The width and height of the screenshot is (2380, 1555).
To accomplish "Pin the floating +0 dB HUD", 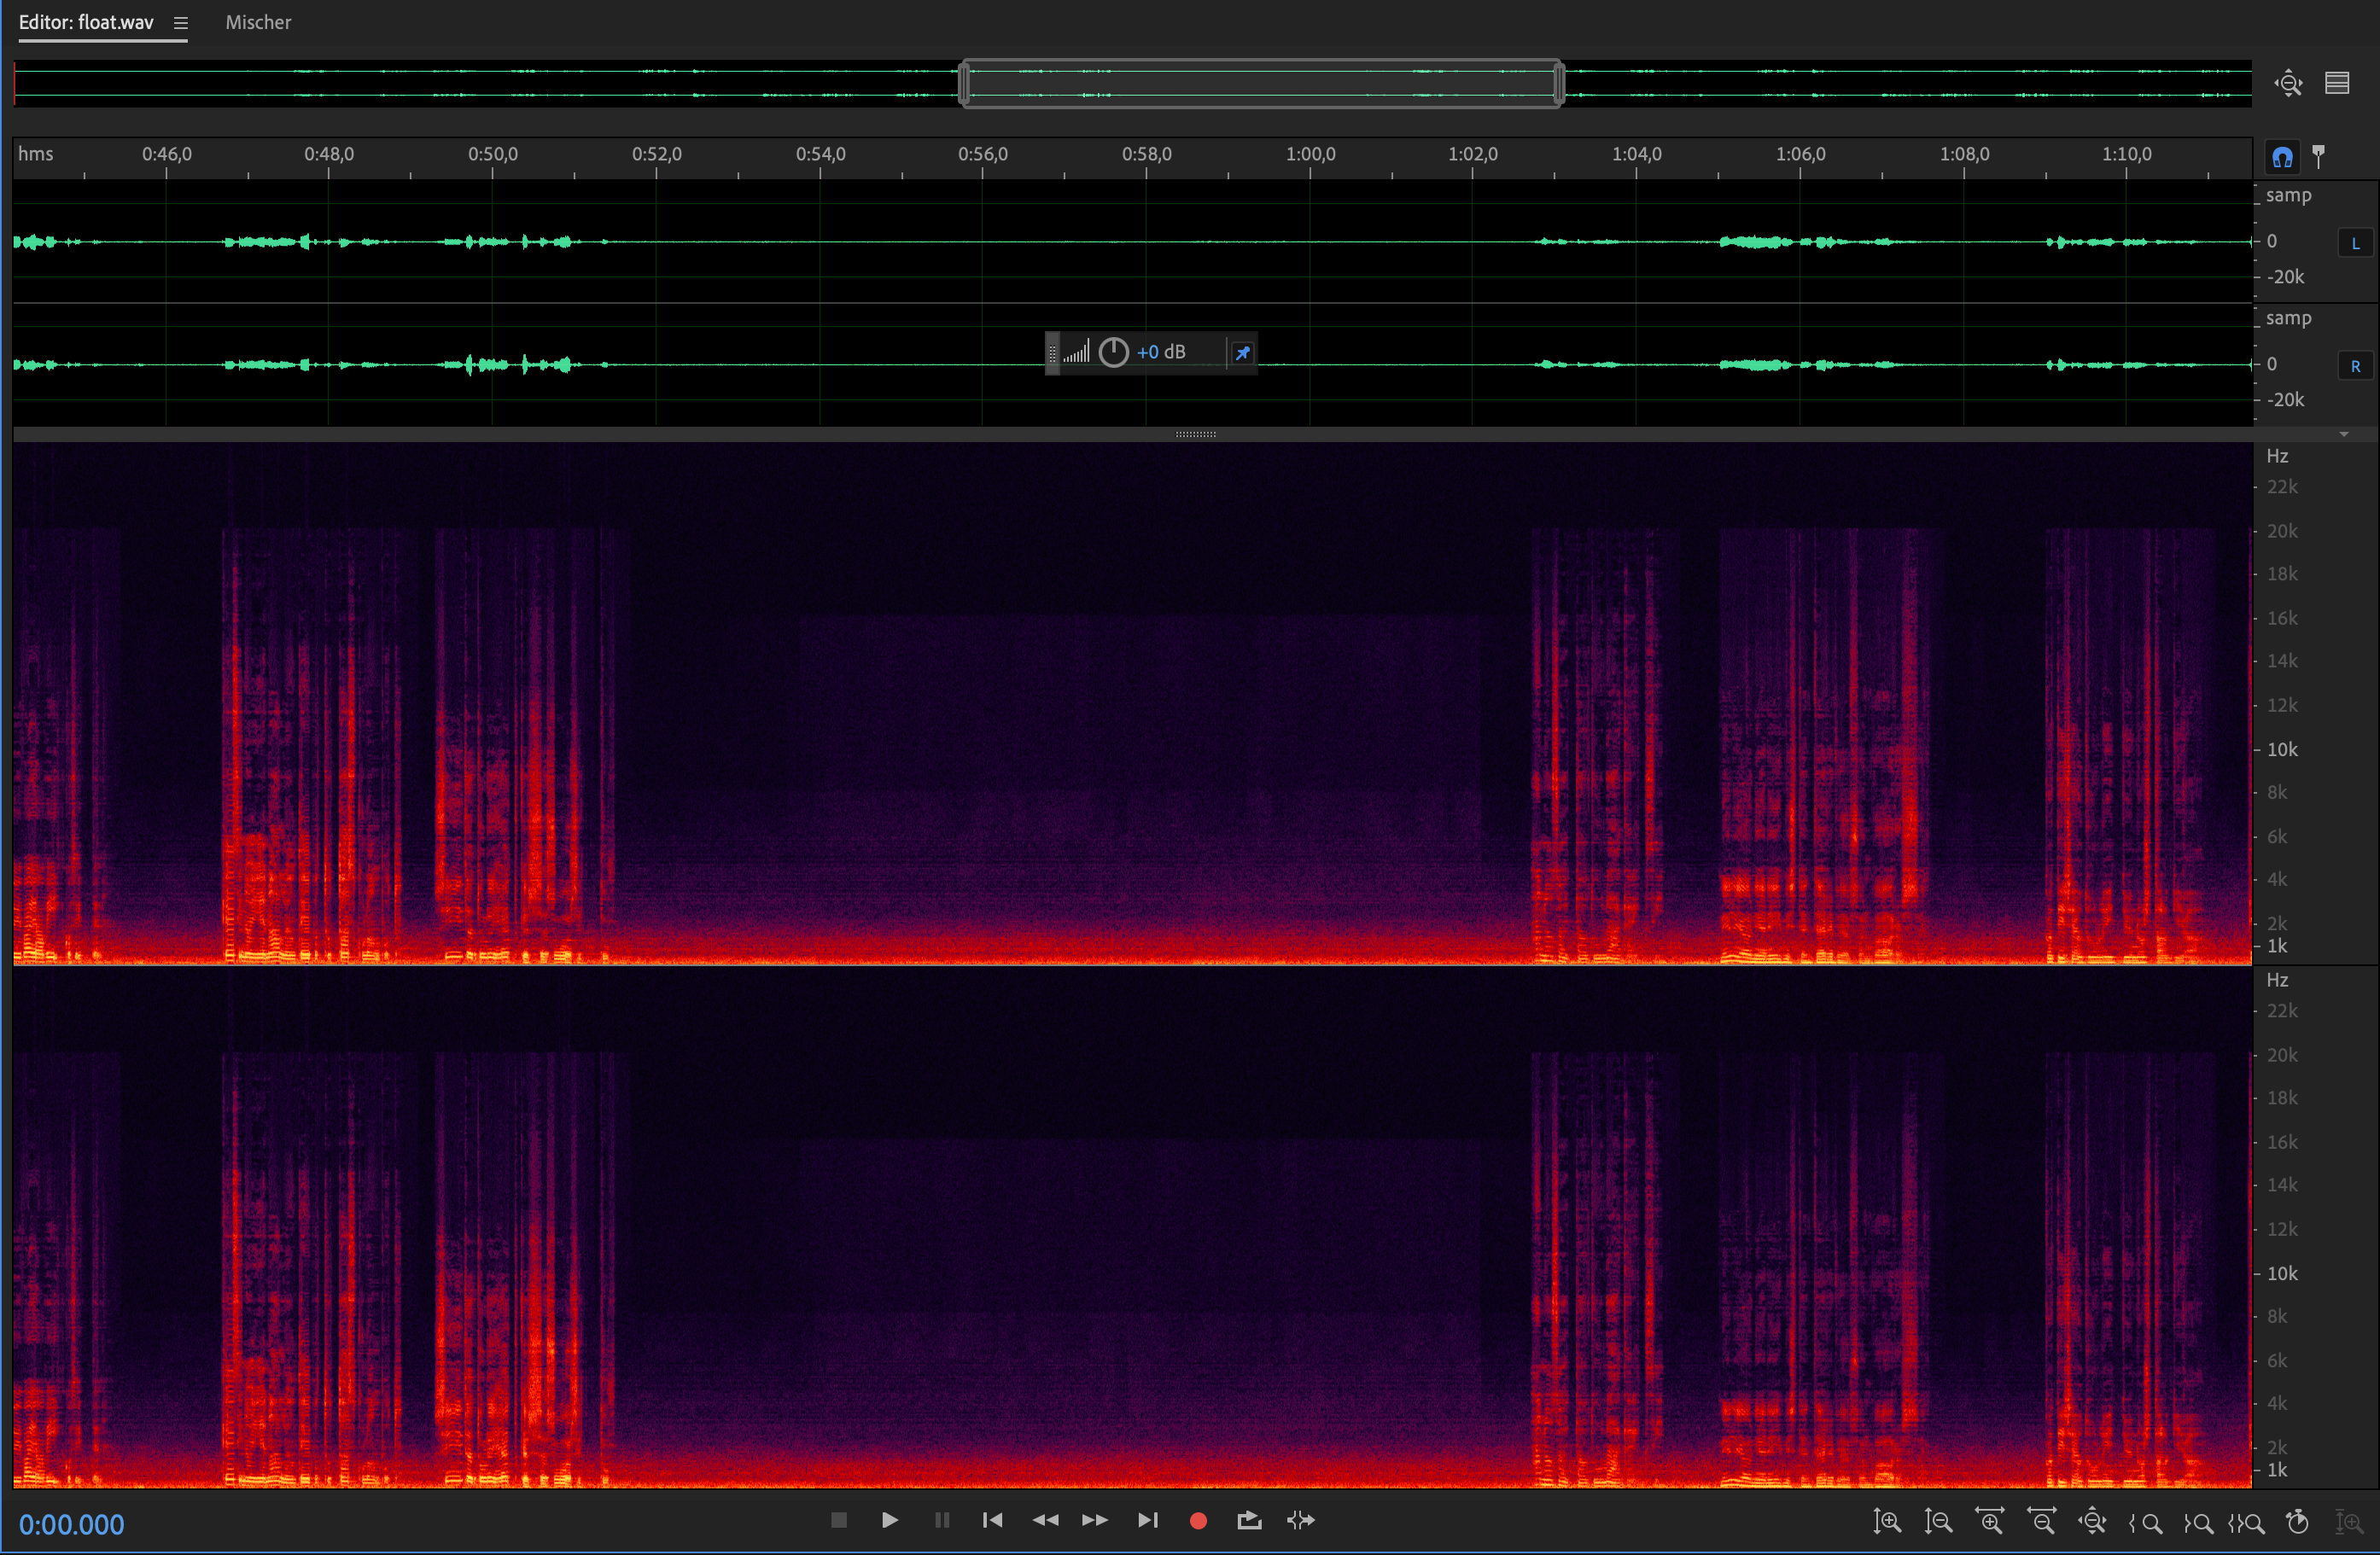I will [1242, 352].
